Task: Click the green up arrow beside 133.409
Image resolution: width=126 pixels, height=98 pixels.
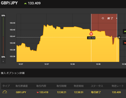Action: 25,4
